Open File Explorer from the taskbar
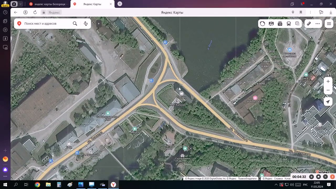The image size is (336, 189). [x=48, y=185]
